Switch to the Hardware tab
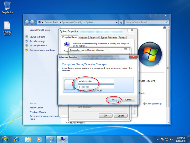The image size is (190, 143). 83,38
